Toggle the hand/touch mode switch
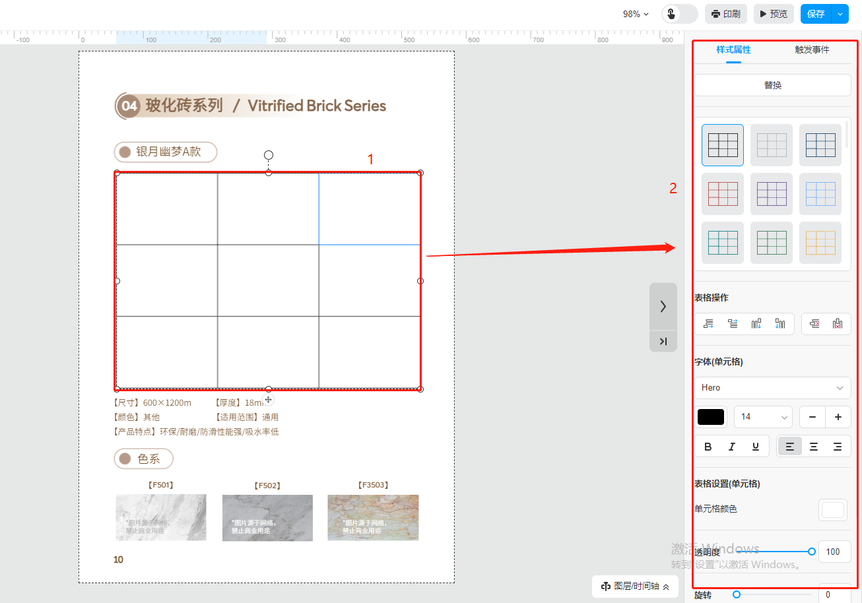Image resolution: width=862 pixels, height=603 pixels. (679, 14)
